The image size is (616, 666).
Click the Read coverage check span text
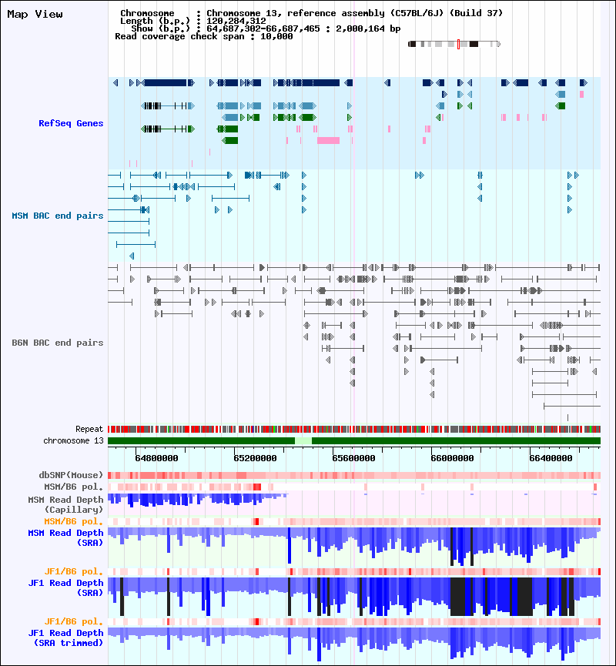coord(204,36)
